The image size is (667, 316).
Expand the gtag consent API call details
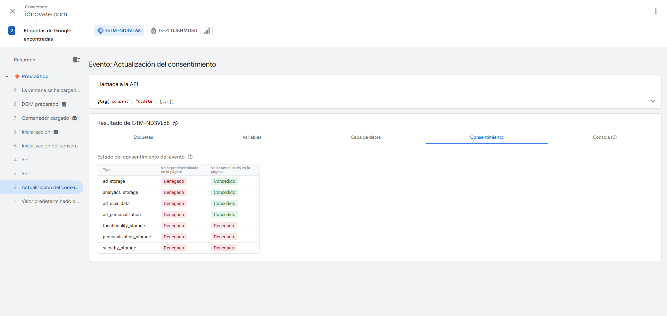pyautogui.click(x=653, y=101)
